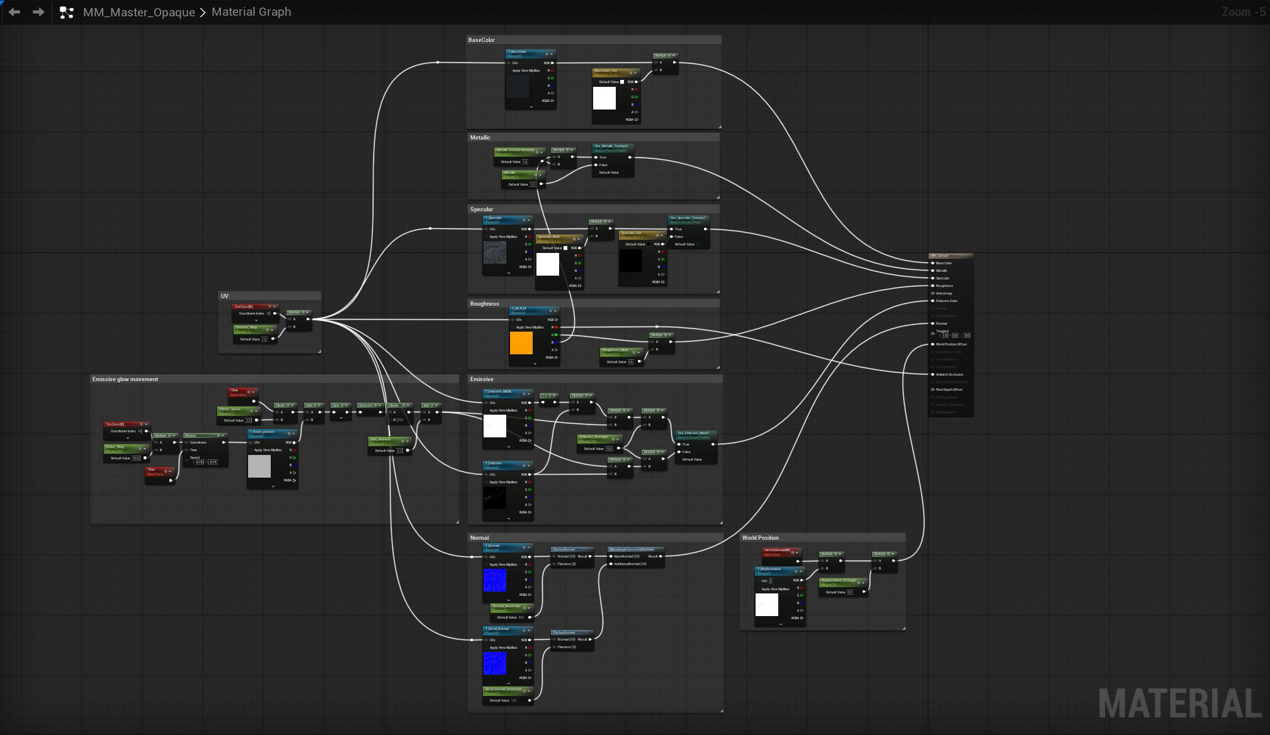Screen dimensions: 1270x735
Task: Click the Normal comment box title
Action: pyautogui.click(x=479, y=538)
